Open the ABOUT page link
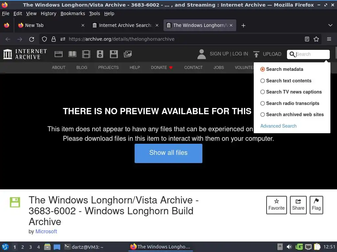This screenshot has height=252, width=337. 59,68
